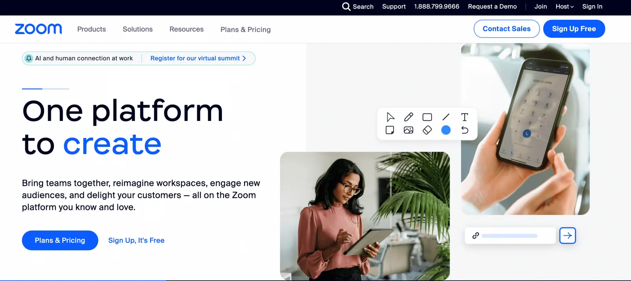Click the link chain icon
This screenshot has height=281, width=631.
coord(476,236)
